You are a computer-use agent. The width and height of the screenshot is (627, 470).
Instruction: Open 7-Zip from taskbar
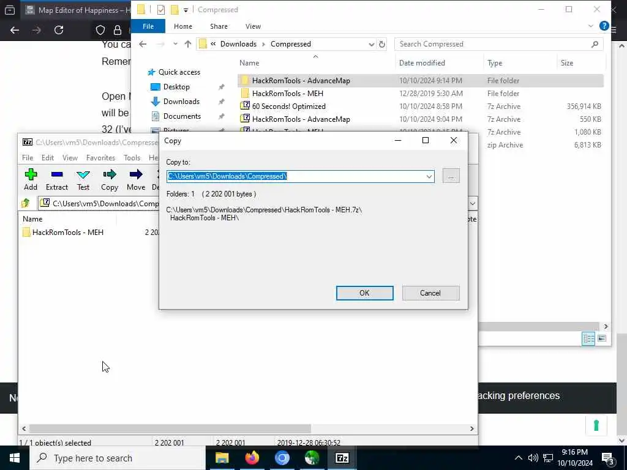(x=342, y=458)
